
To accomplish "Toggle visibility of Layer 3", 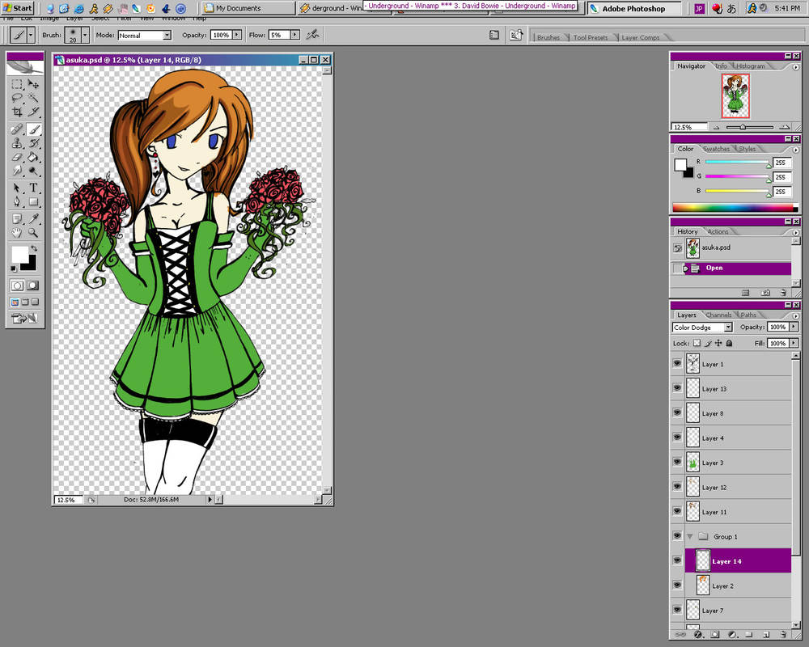I will [x=677, y=462].
